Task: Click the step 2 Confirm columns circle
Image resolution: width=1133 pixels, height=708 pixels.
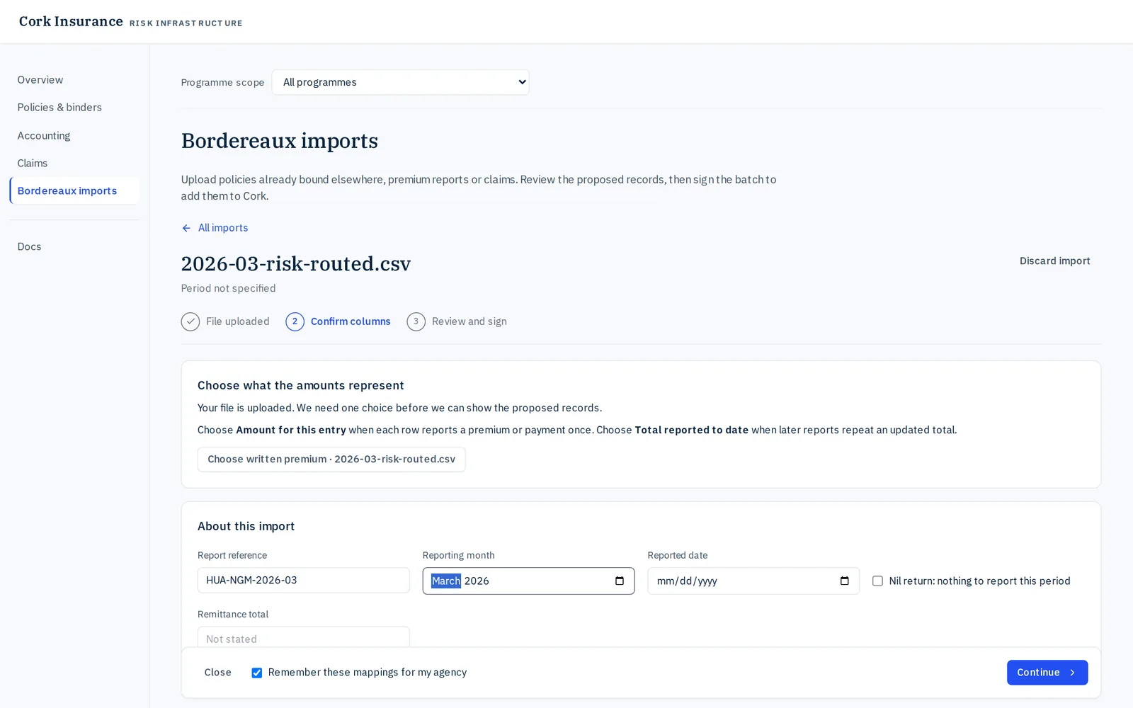Action: click(295, 321)
